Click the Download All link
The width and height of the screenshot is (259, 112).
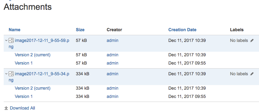tap(23, 108)
